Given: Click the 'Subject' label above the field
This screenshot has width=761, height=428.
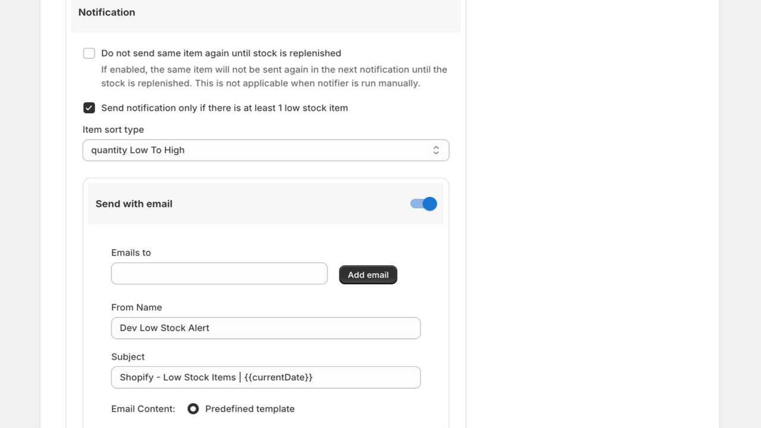Looking at the screenshot, I should click(x=128, y=357).
